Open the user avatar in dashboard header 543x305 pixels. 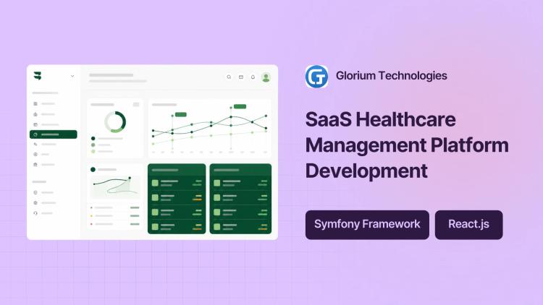click(266, 77)
